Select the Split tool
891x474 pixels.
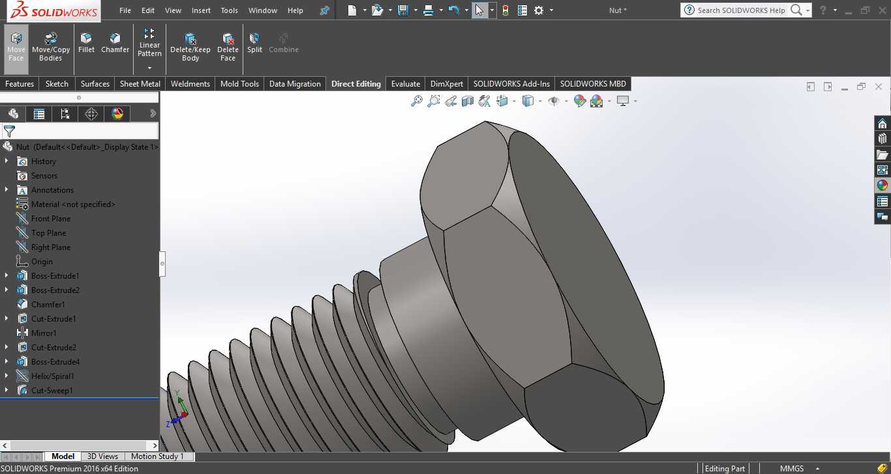254,43
